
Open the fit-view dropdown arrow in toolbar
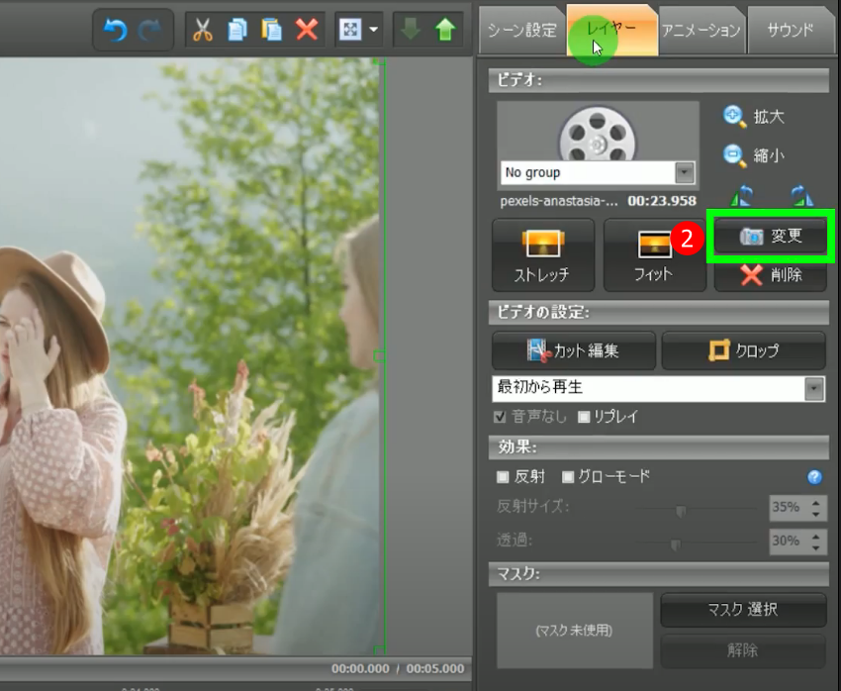point(374,30)
